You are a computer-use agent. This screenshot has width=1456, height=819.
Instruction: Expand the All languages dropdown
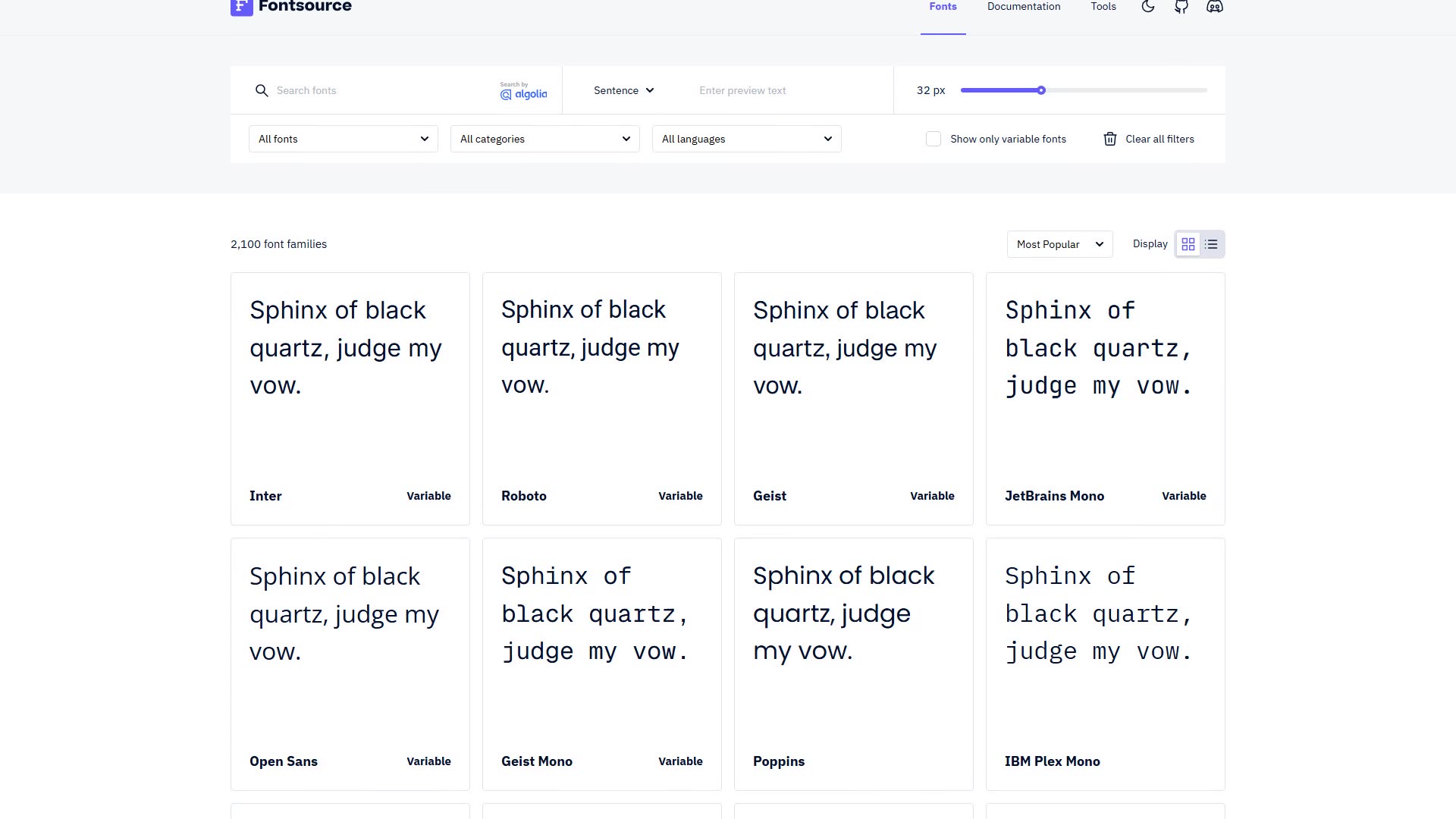pos(747,139)
